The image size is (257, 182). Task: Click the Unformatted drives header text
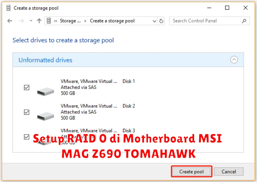click(x=45, y=60)
